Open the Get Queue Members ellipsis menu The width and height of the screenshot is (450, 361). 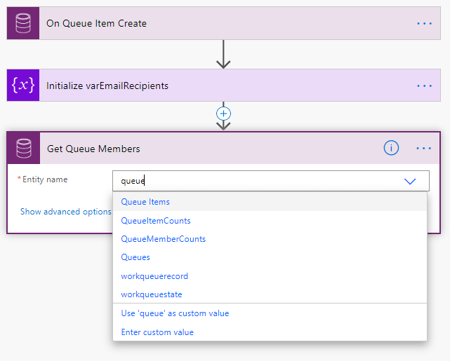coord(423,149)
